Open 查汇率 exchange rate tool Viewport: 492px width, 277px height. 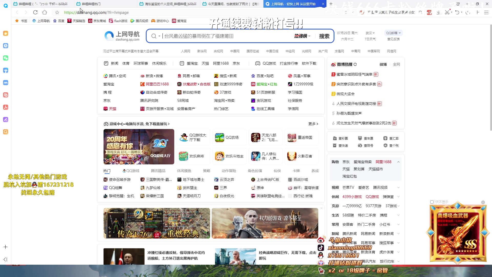tap(391, 138)
